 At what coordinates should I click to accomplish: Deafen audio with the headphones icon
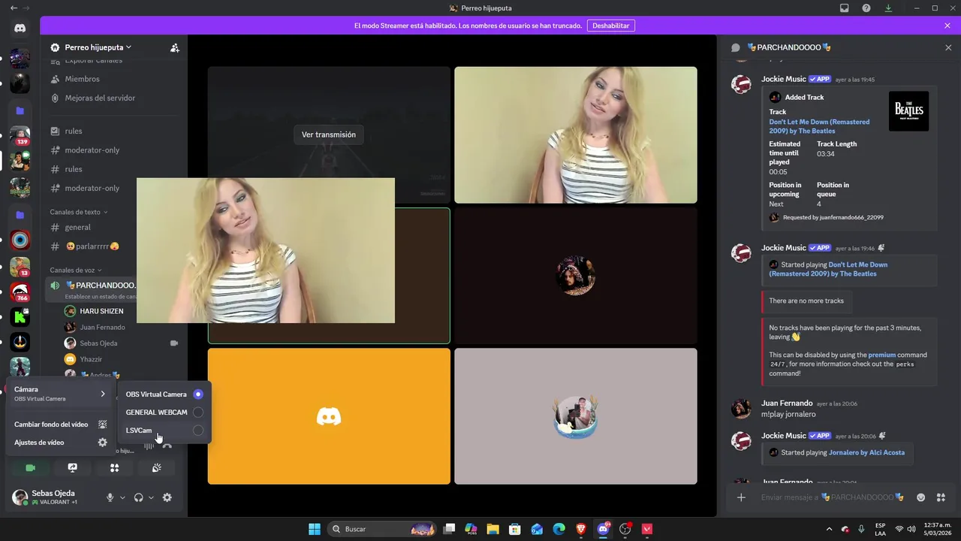click(138, 497)
